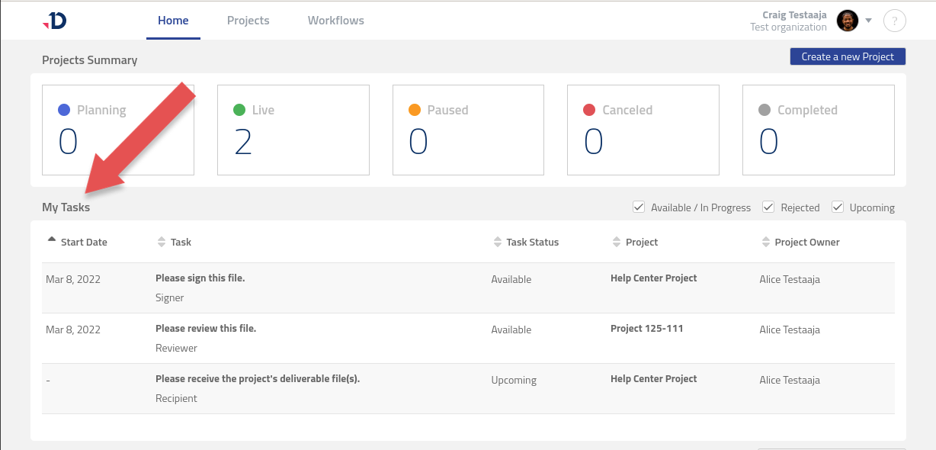Click Craig Testaaja's profile avatar
Screen dimensions: 936x450
coord(848,21)
